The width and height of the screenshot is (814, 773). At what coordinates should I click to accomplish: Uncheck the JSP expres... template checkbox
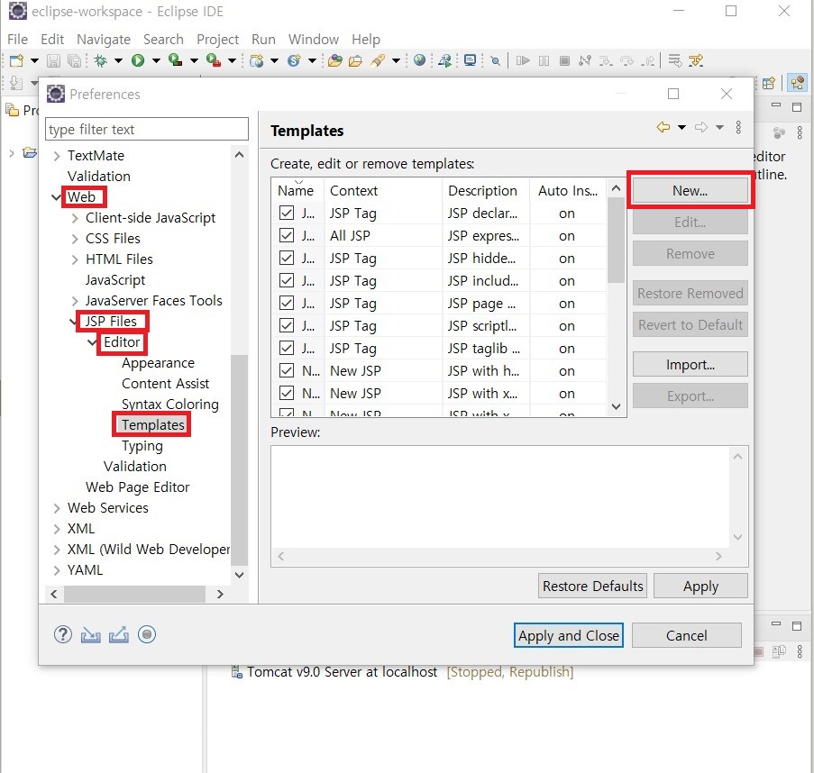[x=287, y=235]
